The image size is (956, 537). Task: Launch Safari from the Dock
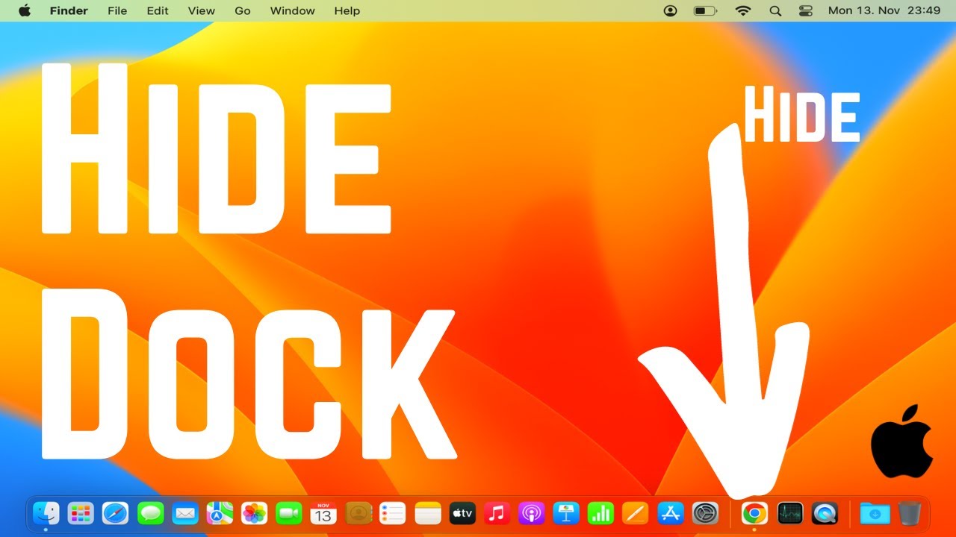click(x=116, y=513)
